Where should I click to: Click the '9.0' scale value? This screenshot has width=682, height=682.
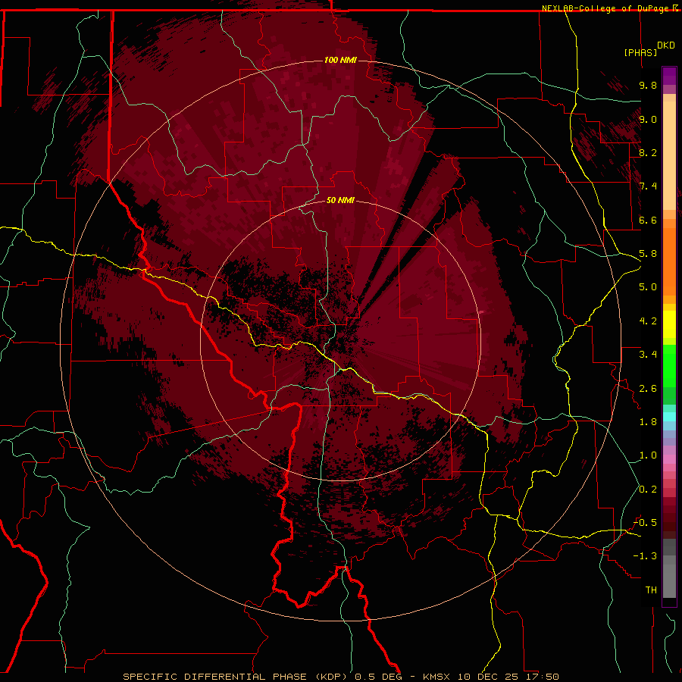click(648, 119)
